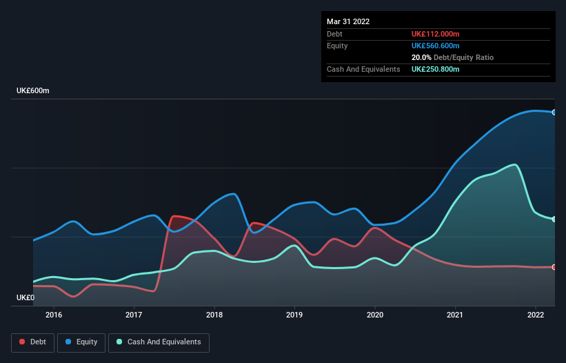The image size is (566, 363).
Task: Toggle the Equity series legend button
Action: tap(81, 342)
